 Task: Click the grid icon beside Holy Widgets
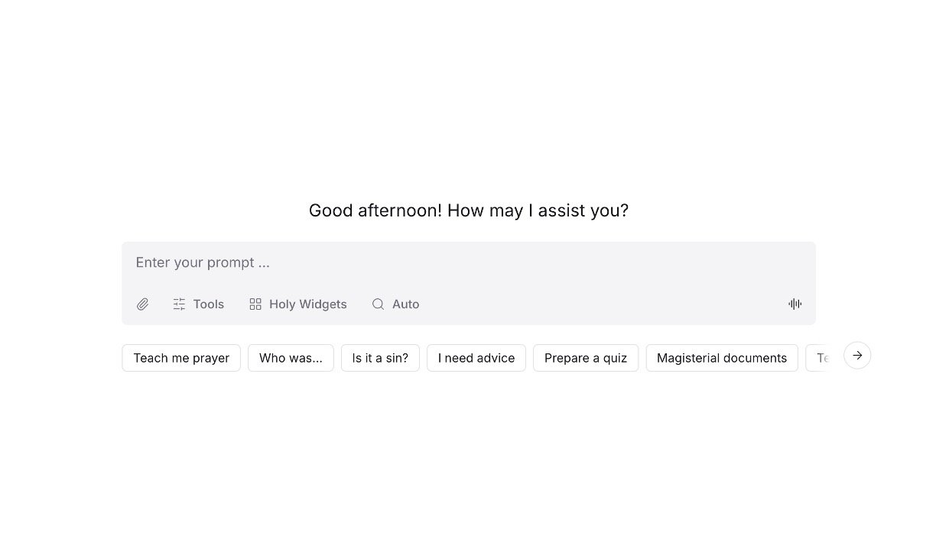click(x=255, y=304)
